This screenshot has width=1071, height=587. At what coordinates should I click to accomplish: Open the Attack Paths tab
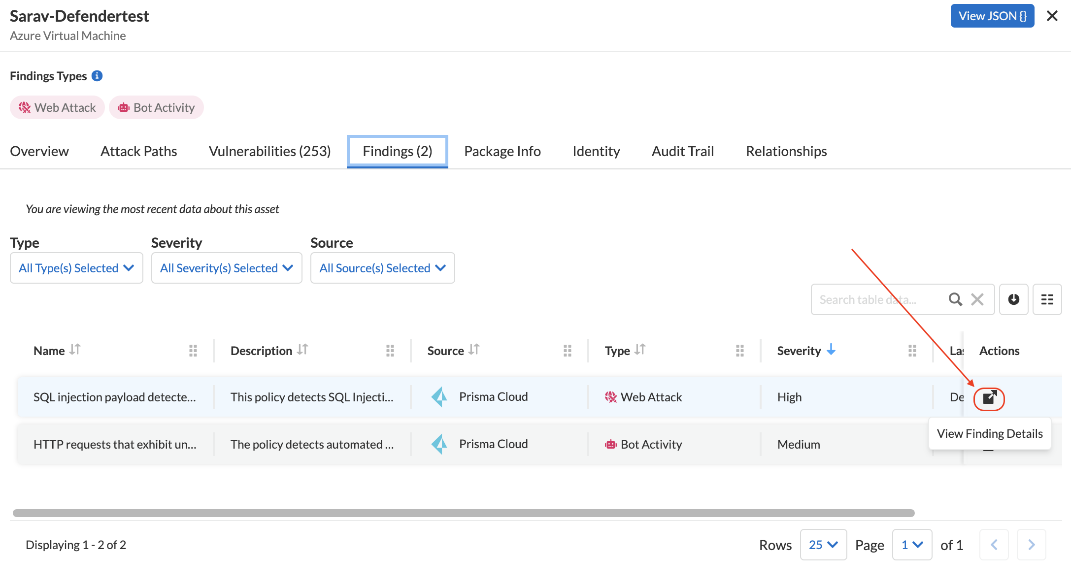138,151
